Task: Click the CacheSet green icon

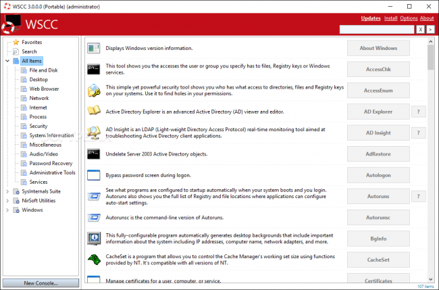Action: pyautogui.click(x=94, y=260)
